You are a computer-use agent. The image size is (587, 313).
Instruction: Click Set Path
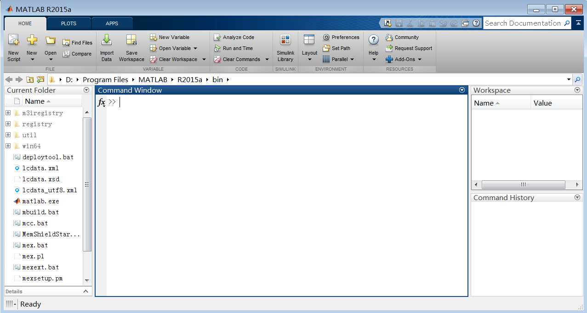pyautogui.click(x=336, y=48)
